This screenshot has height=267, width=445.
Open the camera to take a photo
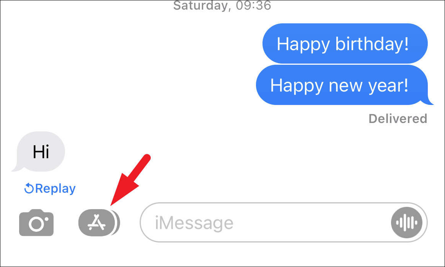coord(36,223)
